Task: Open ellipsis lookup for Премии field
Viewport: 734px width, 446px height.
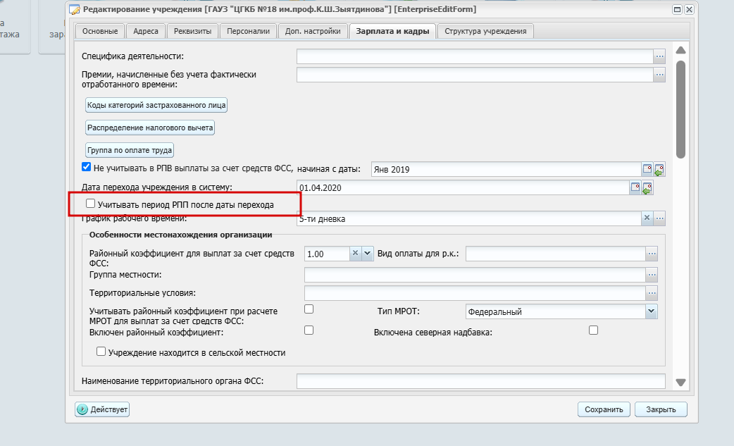Action: coord(659,75)
